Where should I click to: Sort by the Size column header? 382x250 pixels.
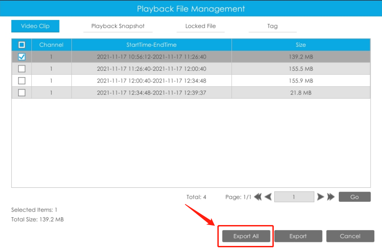tap(301, 45)
